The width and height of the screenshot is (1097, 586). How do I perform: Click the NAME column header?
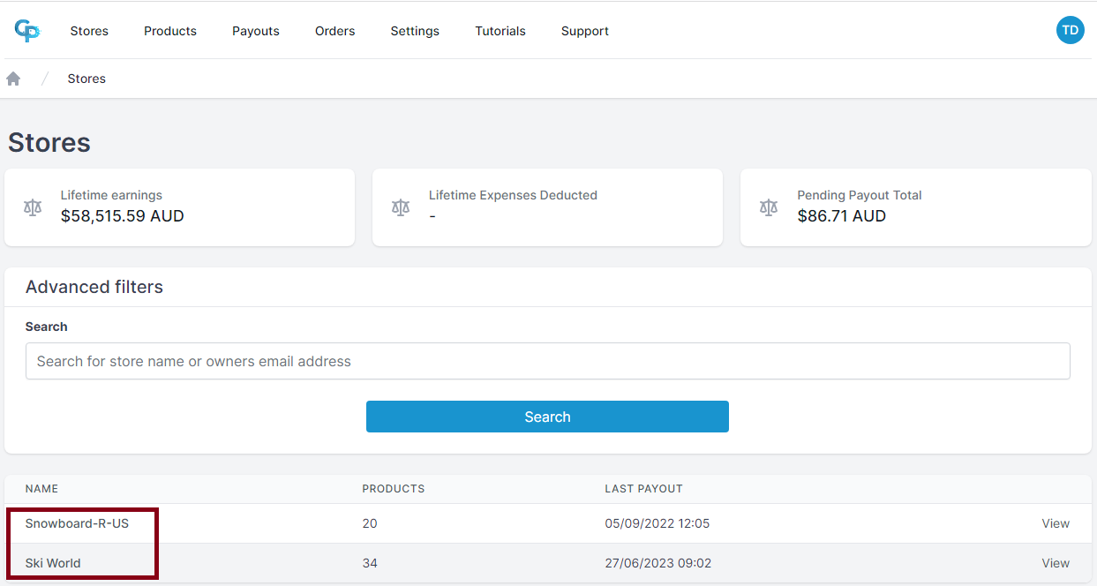tap(41, 489)
